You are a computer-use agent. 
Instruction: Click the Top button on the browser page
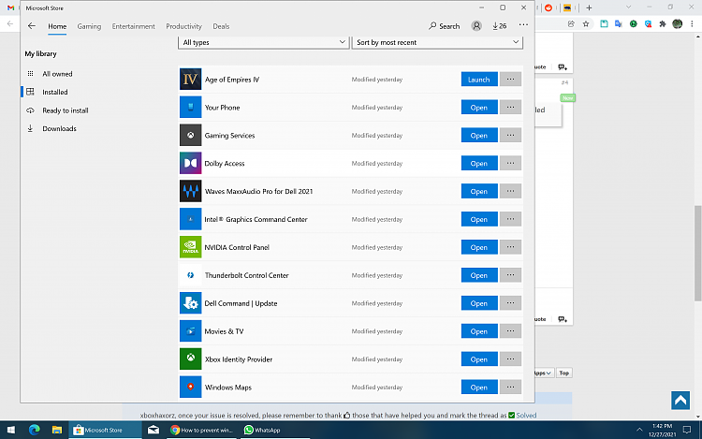(x=564, y=373)
